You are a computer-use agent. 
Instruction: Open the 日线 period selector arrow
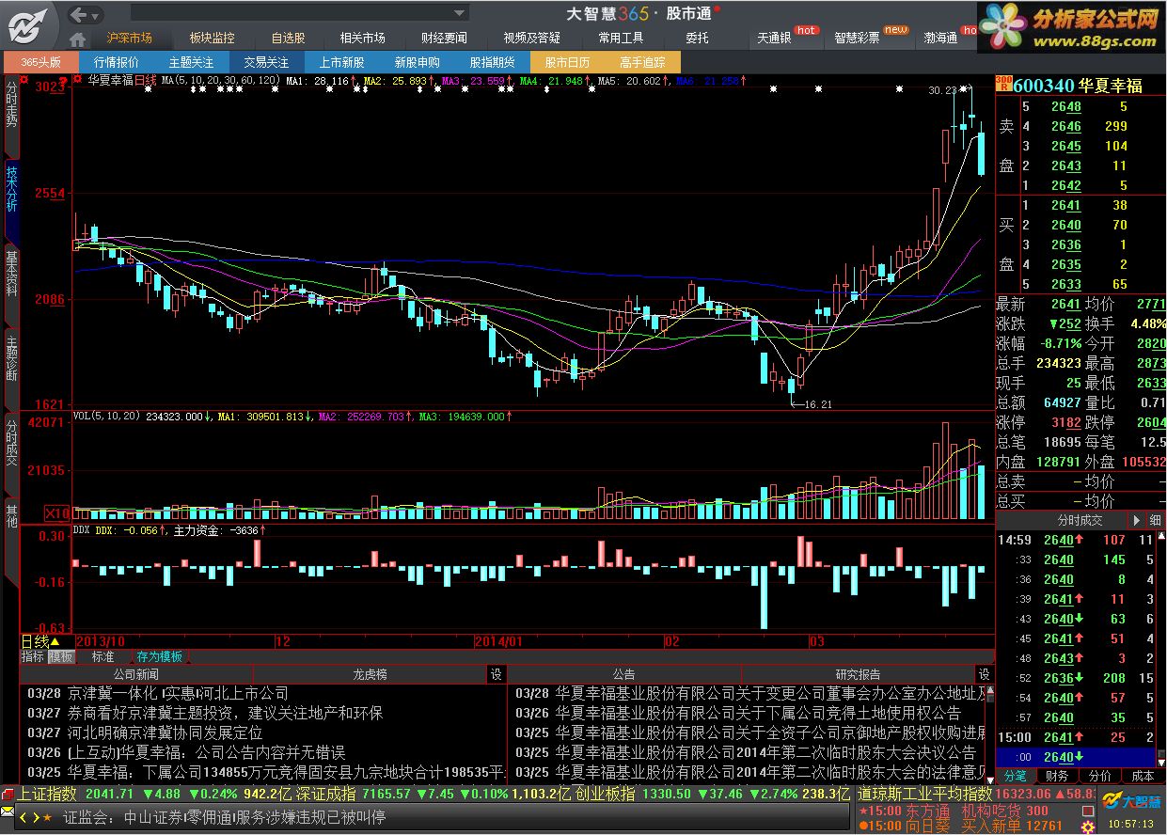coord(55,641)
